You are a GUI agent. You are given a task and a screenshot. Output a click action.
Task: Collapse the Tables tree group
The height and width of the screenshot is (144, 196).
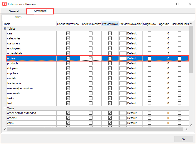click(x=5, y=29)
